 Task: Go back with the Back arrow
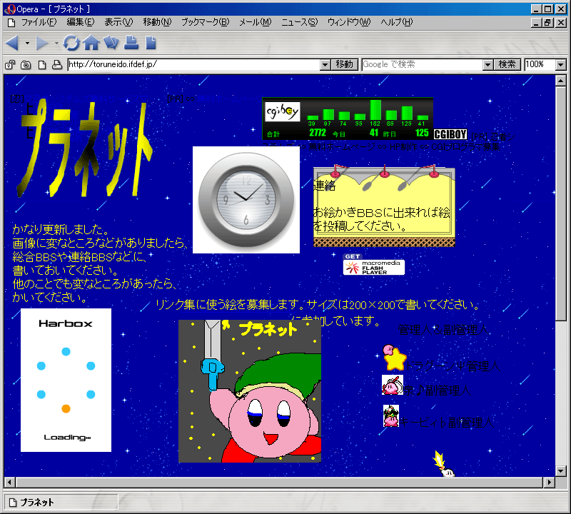coord(12,43)
